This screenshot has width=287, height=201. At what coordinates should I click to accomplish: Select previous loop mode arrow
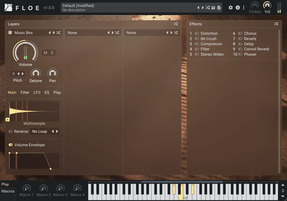pyautogui.click(x=53, y=131)
